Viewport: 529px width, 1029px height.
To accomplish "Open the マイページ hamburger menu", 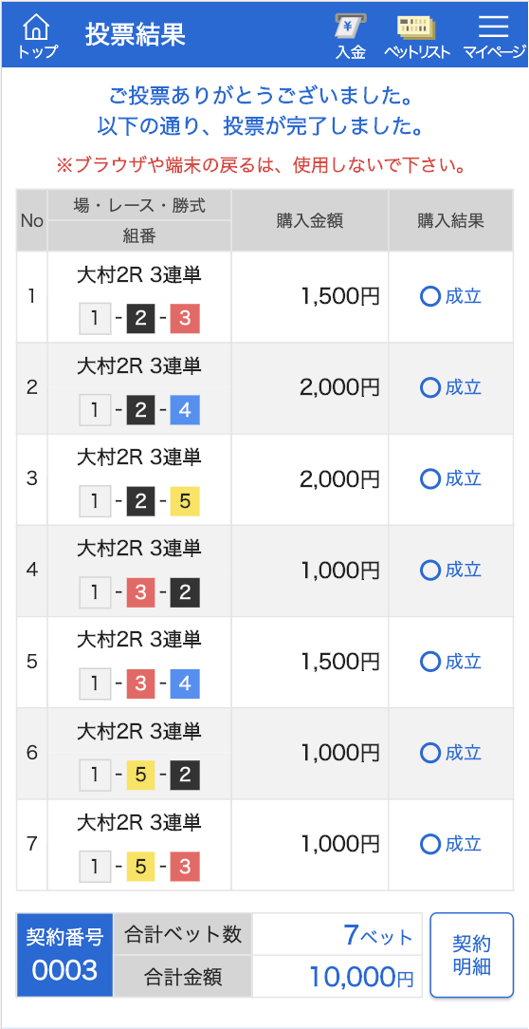I will (494, 36).
